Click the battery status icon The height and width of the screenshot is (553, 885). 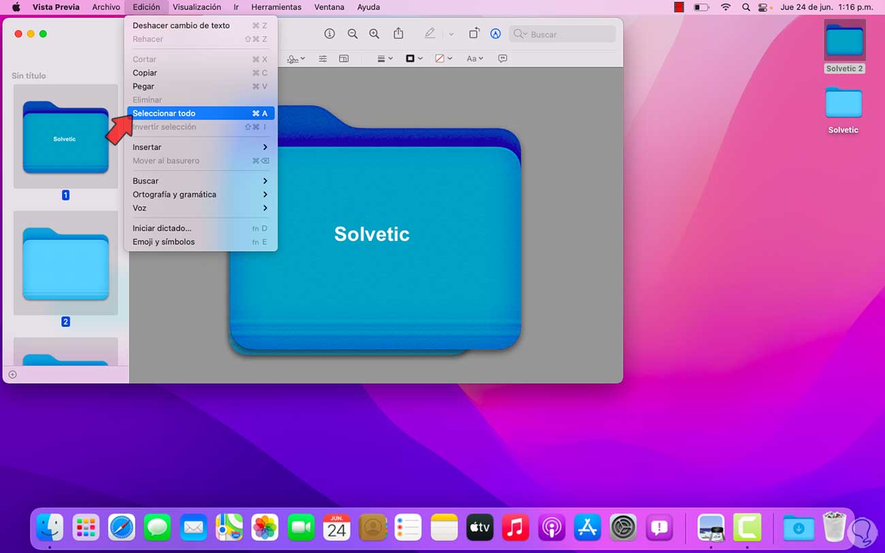coord(701,7)
